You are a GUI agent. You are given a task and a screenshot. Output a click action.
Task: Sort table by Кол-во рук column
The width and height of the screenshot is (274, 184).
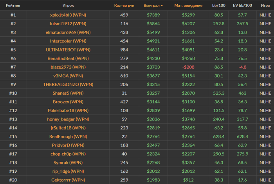pos(124,5)
